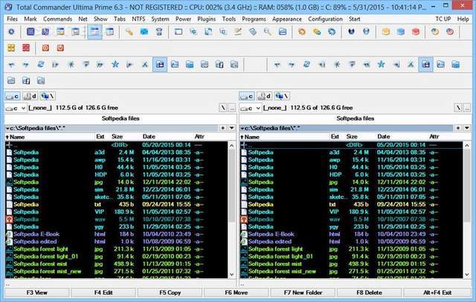476x302 pixels.
Task: Click the right panel X icon
Action: pyautogui.click(x=411, y=65)
